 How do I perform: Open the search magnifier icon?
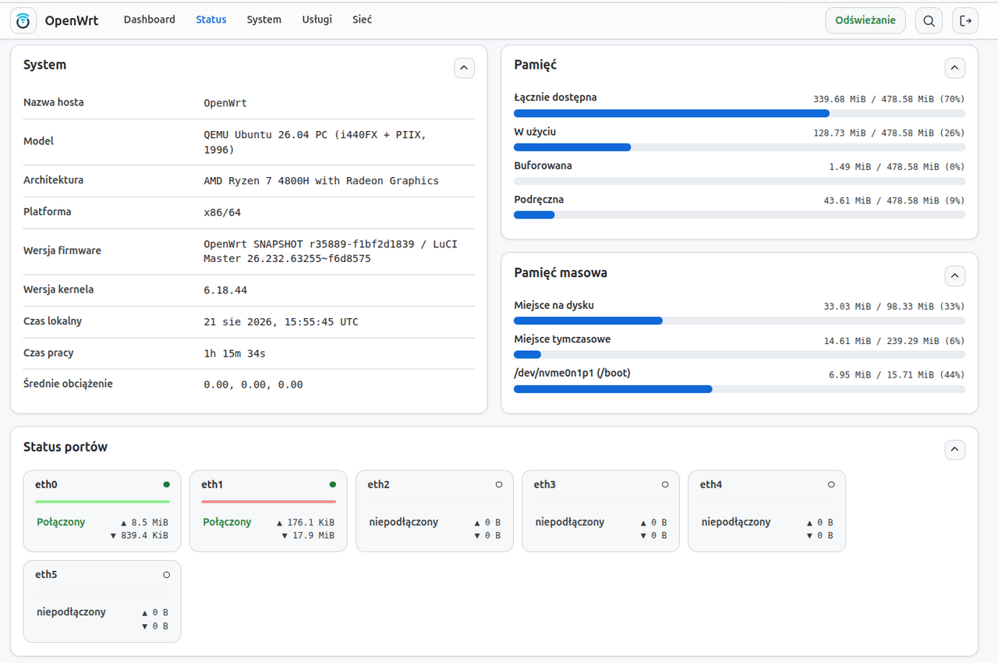click(x=929, y=21)
